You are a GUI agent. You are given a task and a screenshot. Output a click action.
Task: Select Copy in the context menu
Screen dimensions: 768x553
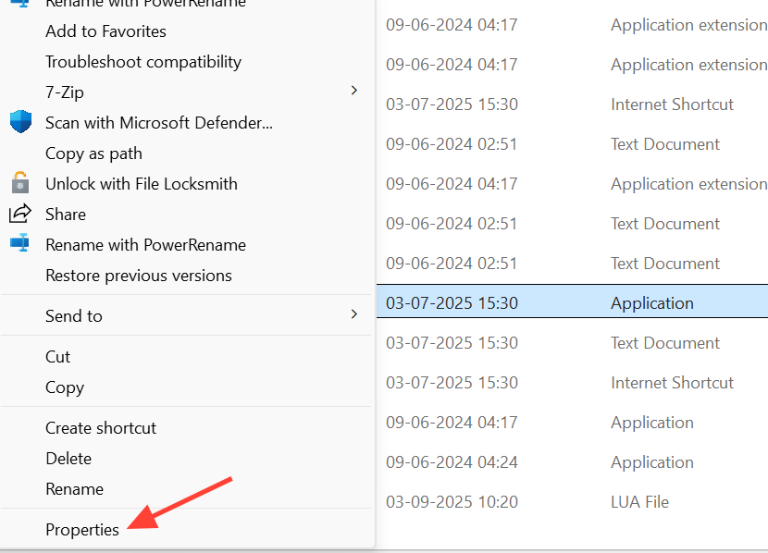(x=65, y=387)
